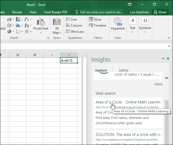Insert a Column sparkline
Screen dimensions: 173x145
pyautogui.click(x=74, y=26)
